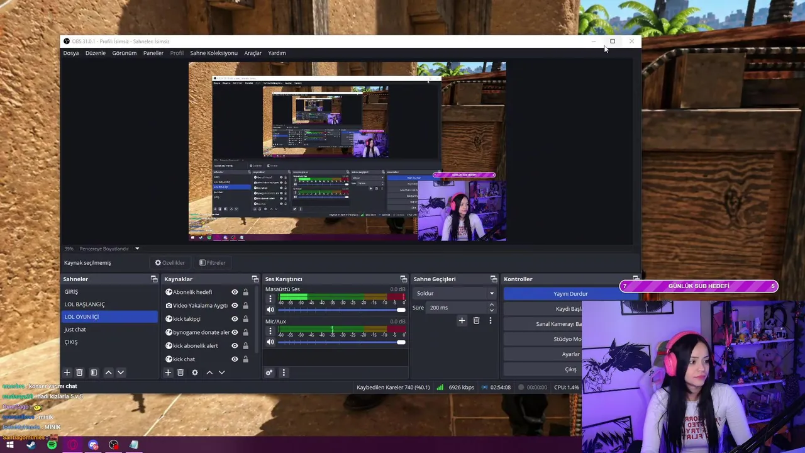This screenshot has width=805, height=453.
Task: Open scene filters icon in Sahneler toolbar
Action: click(94, 372)
